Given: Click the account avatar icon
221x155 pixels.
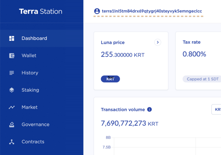Looking at the screenshot, I should [x=97, y=11].
